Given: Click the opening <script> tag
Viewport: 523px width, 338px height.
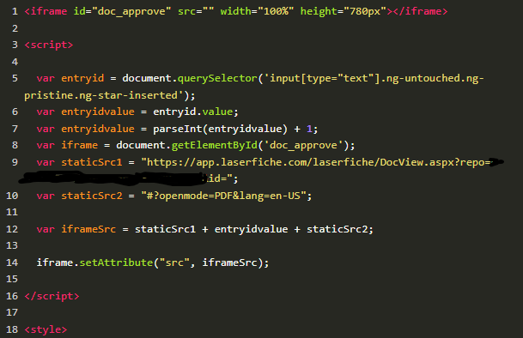Looking at the screenshot, I should click(49, 45).
